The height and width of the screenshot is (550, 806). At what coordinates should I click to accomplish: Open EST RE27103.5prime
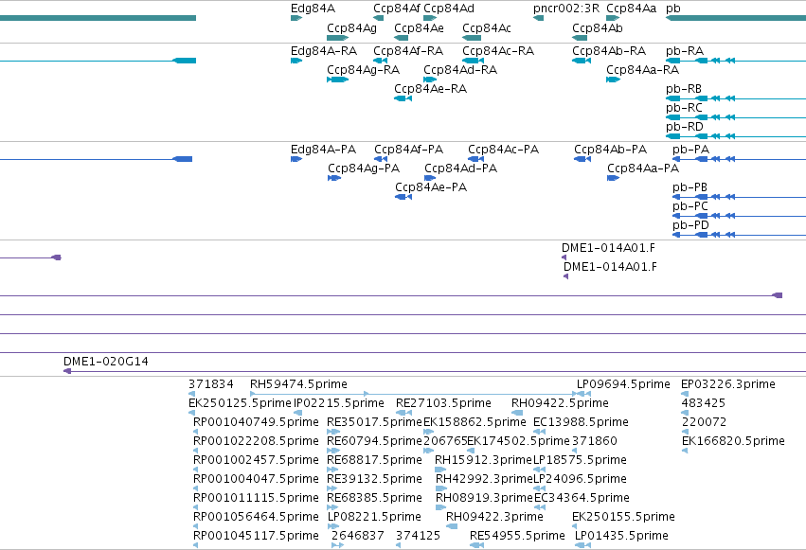click(443, 403)
